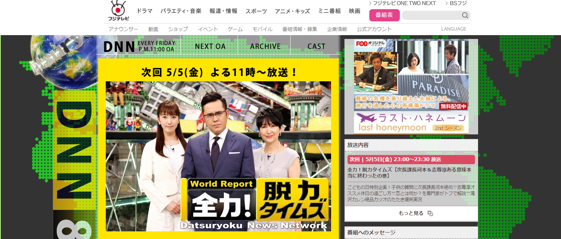Select the NEXT OA tab
Screen dimensions: 561x239
click(x=210, y=46)
